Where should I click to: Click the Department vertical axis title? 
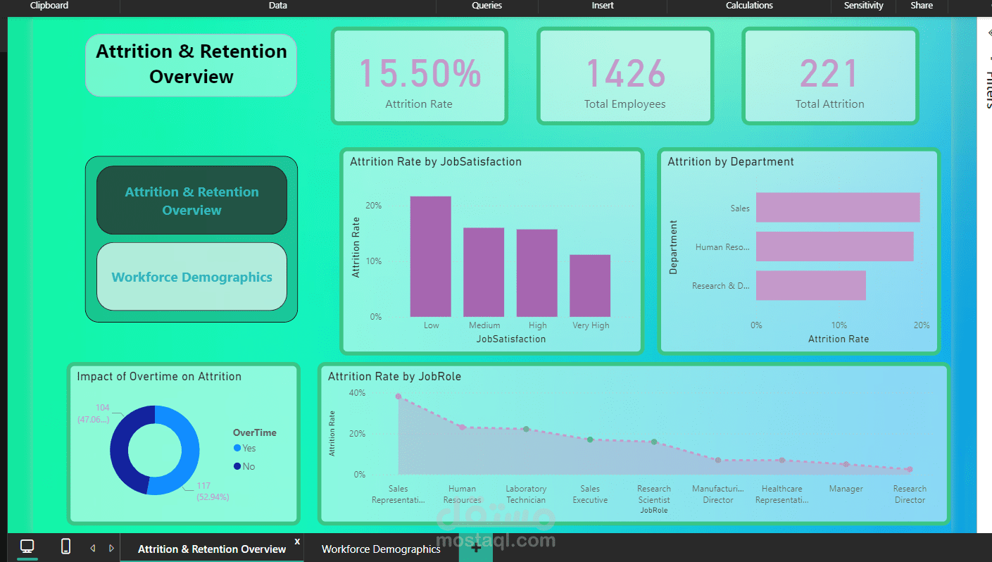[x=673, y=247]
